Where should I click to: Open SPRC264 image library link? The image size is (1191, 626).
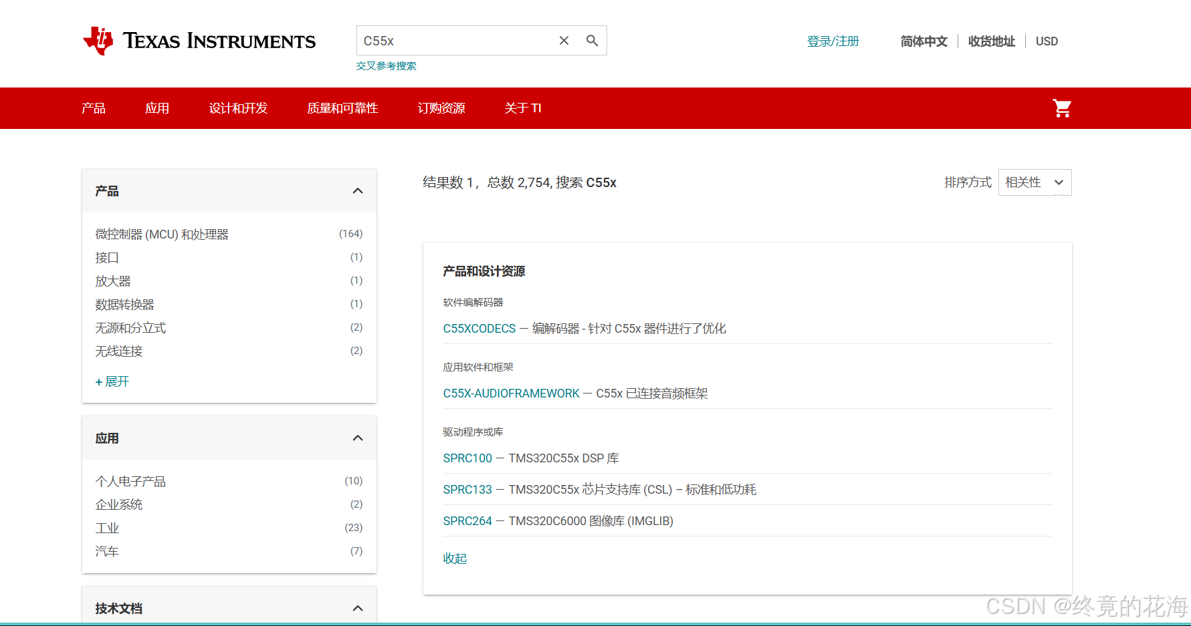click(x=467, y=521)
